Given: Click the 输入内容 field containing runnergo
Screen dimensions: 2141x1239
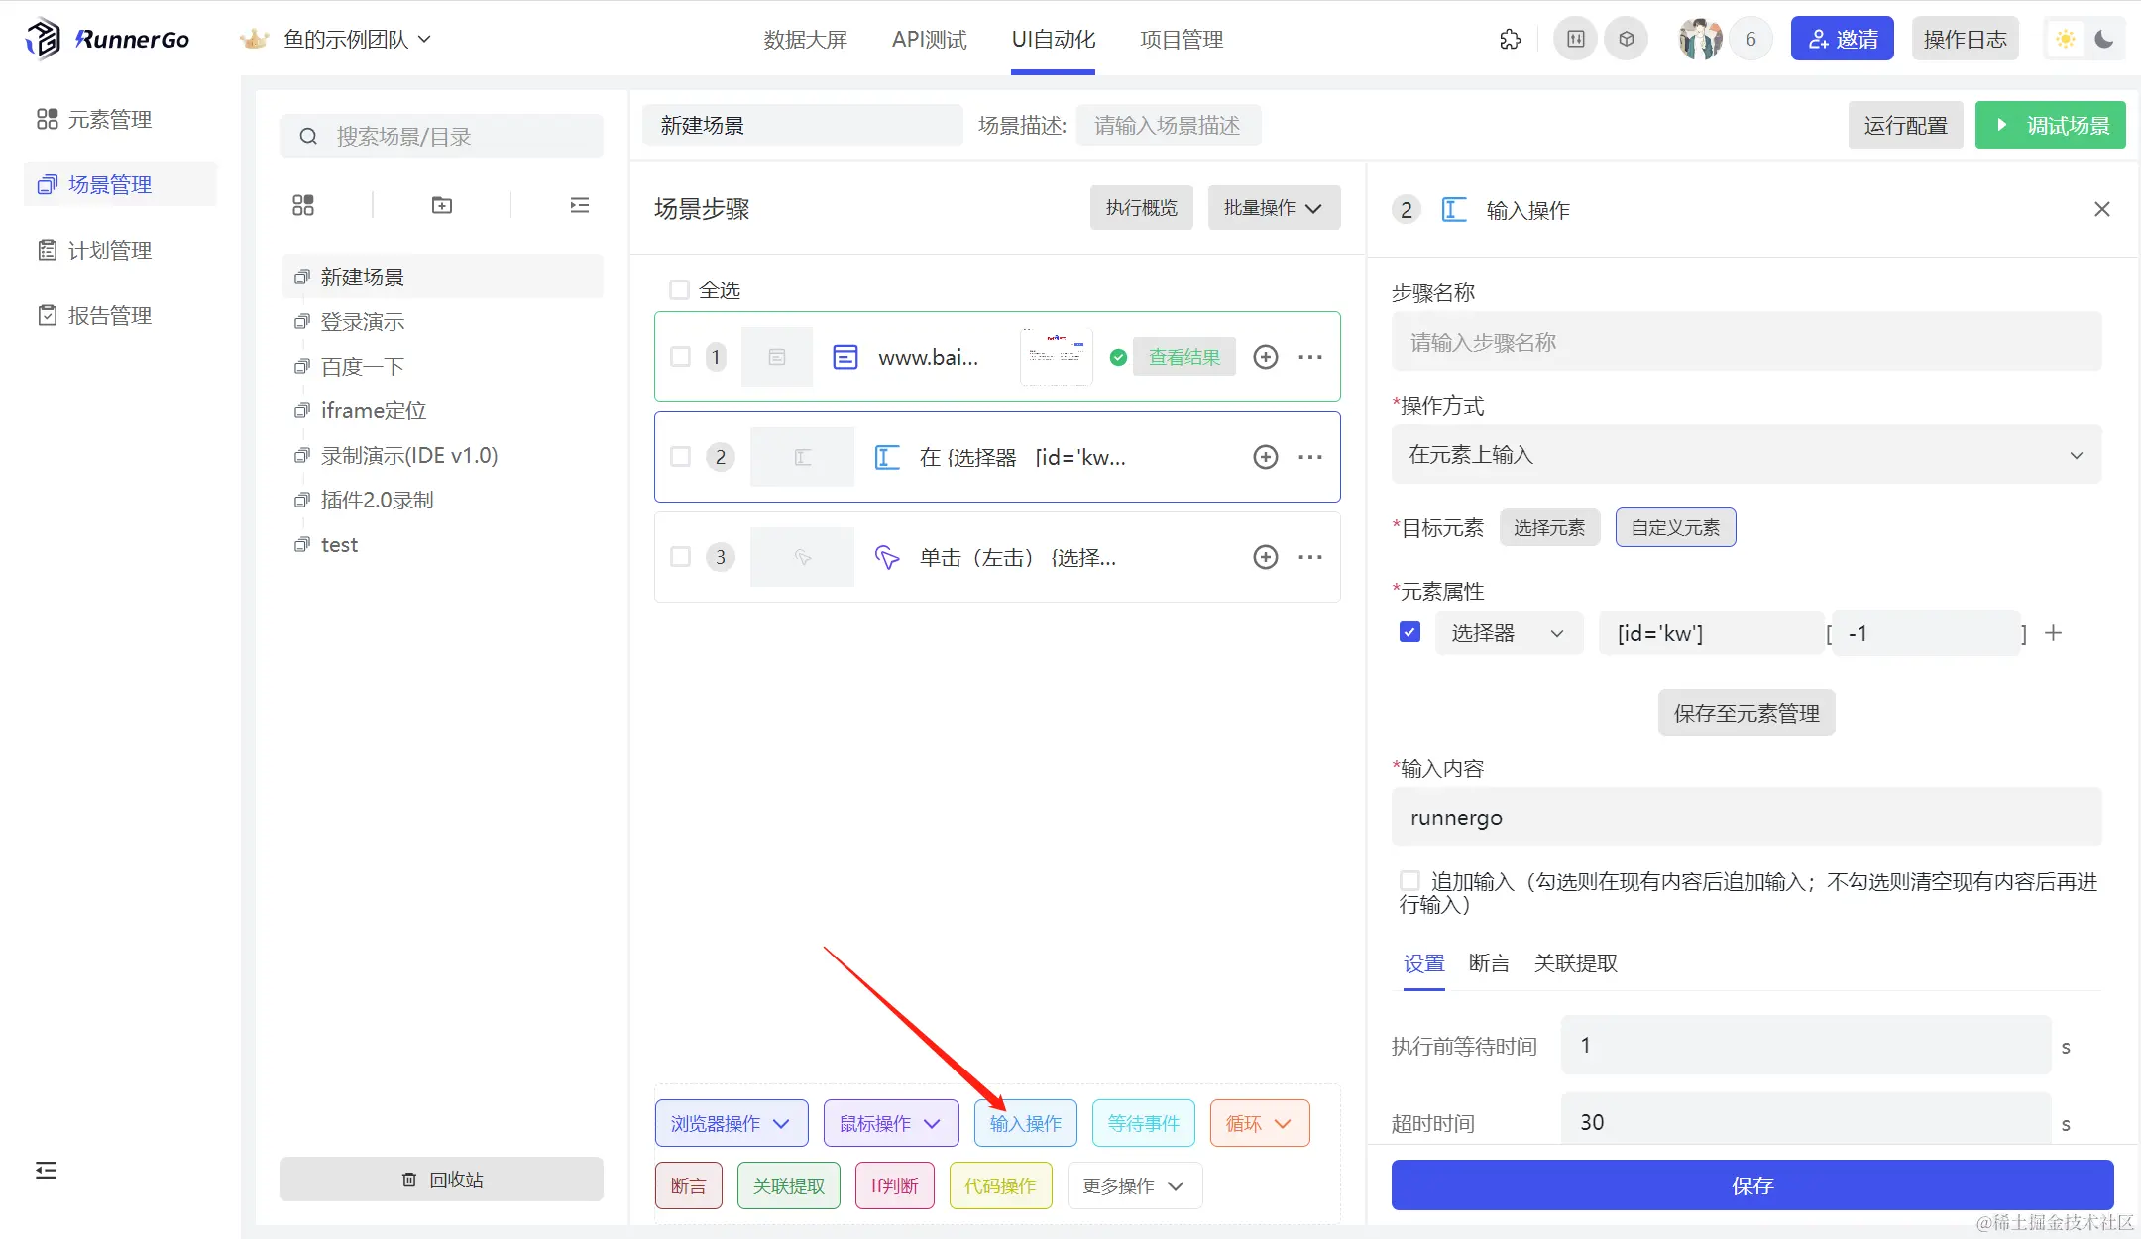Looking at the screenshot, I should point(1746,818).
